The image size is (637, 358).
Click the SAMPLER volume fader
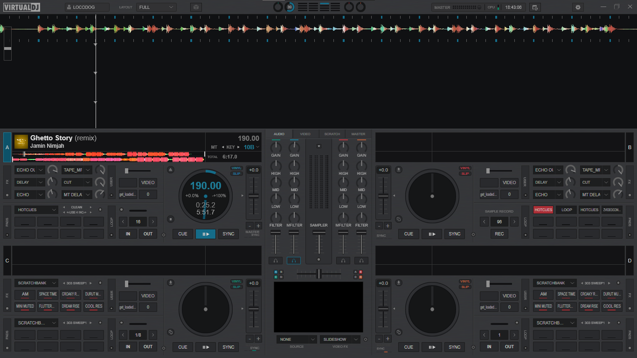pyautogui.click(x=319, y=232)
